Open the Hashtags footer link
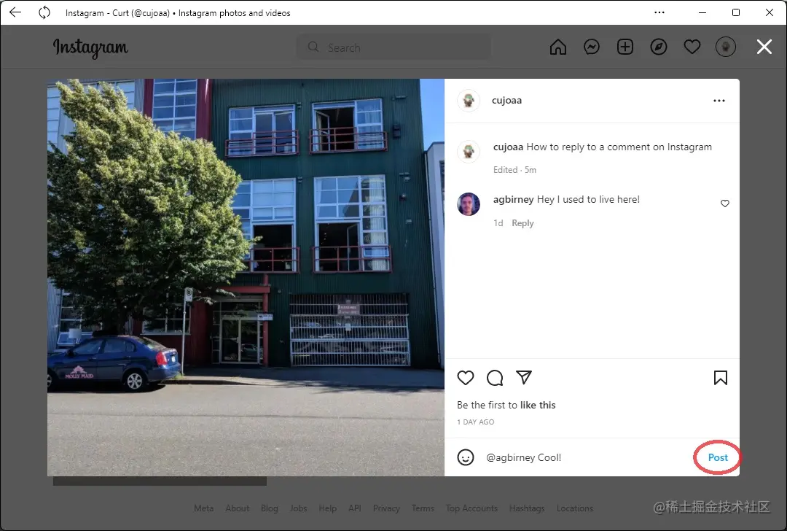787x531 pixels. (x=527, y=508)
